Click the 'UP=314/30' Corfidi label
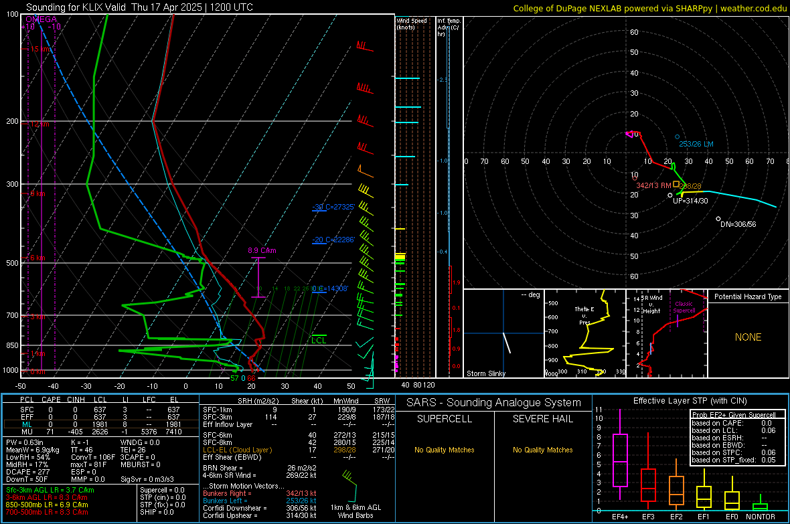 690,201
